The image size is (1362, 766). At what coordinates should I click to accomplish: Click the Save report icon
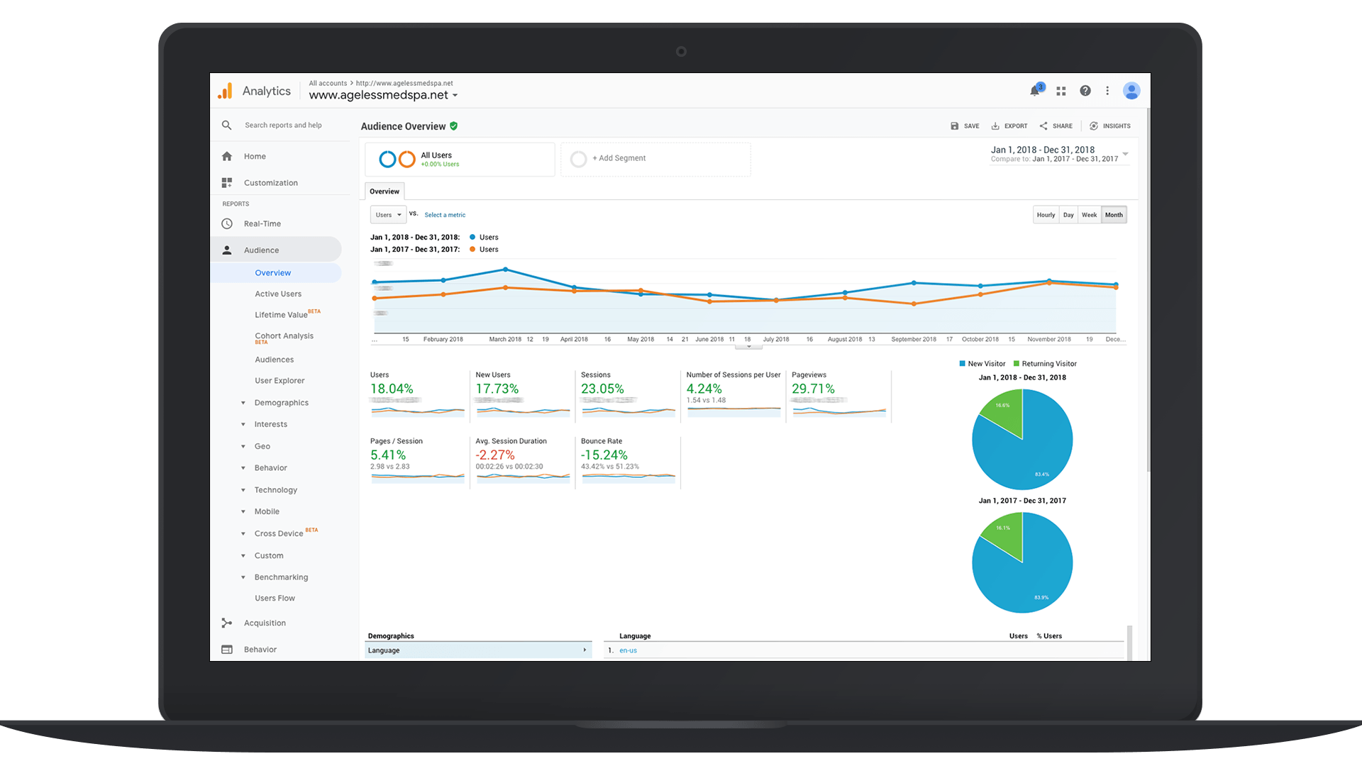pyautogui.click(x=956, y=126)
